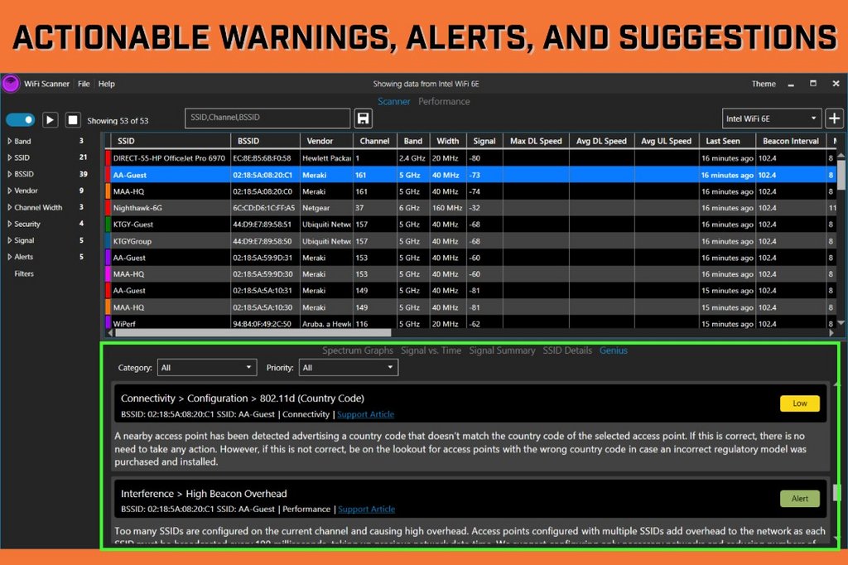848x565 pixels.
Task: Click the green Alert priority badge
Action: click(799, 499)
